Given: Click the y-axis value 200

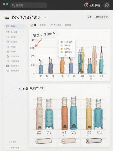Looking at the screenshot, I should [32, 48].
